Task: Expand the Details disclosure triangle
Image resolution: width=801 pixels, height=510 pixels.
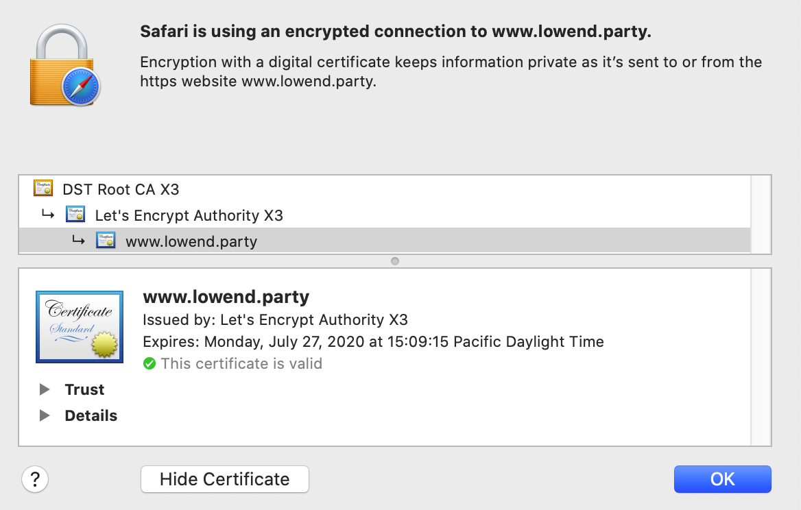Action: [45, 415]
